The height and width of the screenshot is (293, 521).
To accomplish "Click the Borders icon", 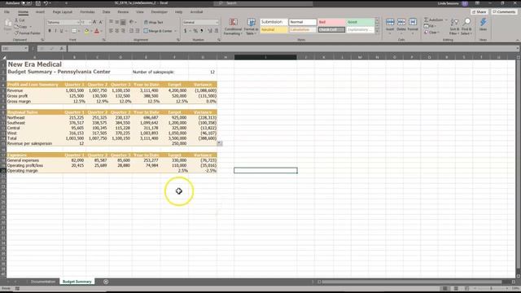I will click(74, 31).
